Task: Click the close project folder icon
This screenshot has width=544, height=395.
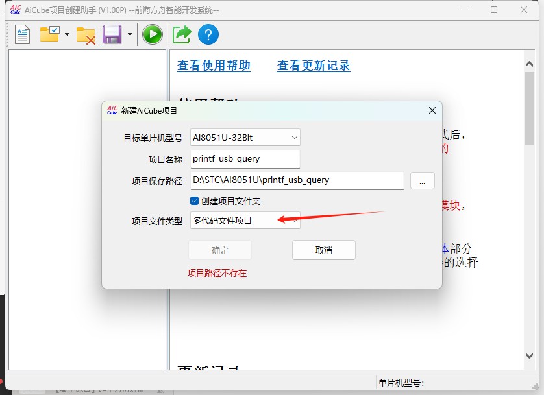Action: [x=86, y=35]
